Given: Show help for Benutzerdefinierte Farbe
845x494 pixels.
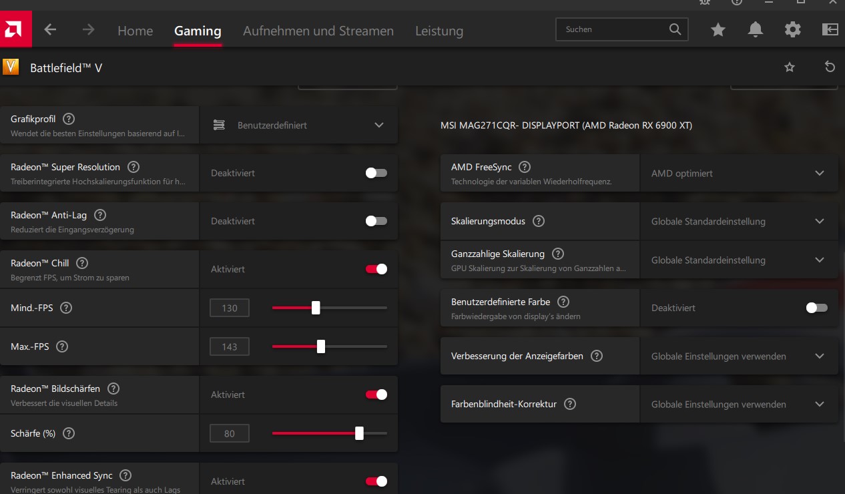Looking at the screenshot, I should point(563,302).
